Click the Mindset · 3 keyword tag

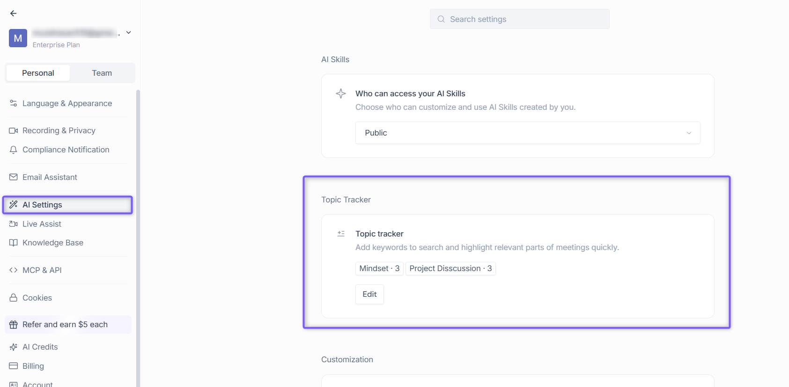[379, 268]
